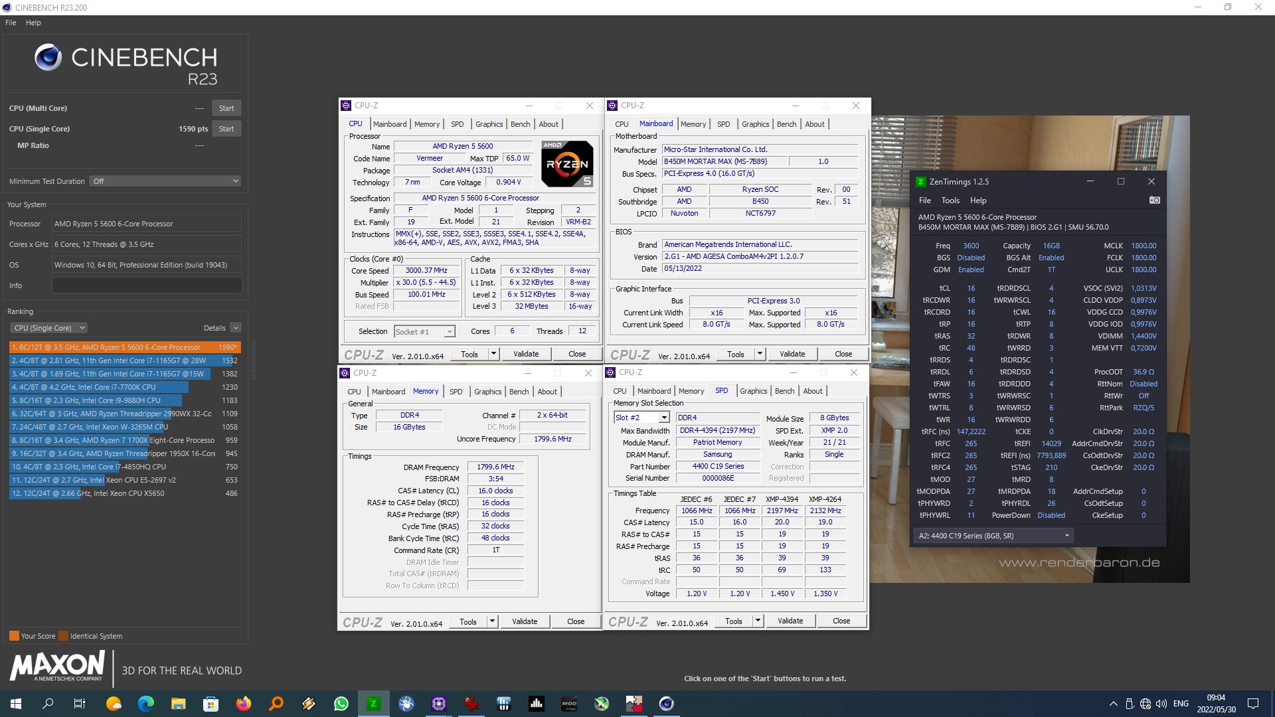The image size is (1275, 717).
Task: Open the MOD taskbar app
Action: click(569, 704)
